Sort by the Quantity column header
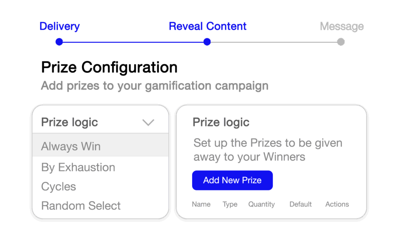Image resolution: width=403 pixels, height=242 pixels. [x=261, y=204]
